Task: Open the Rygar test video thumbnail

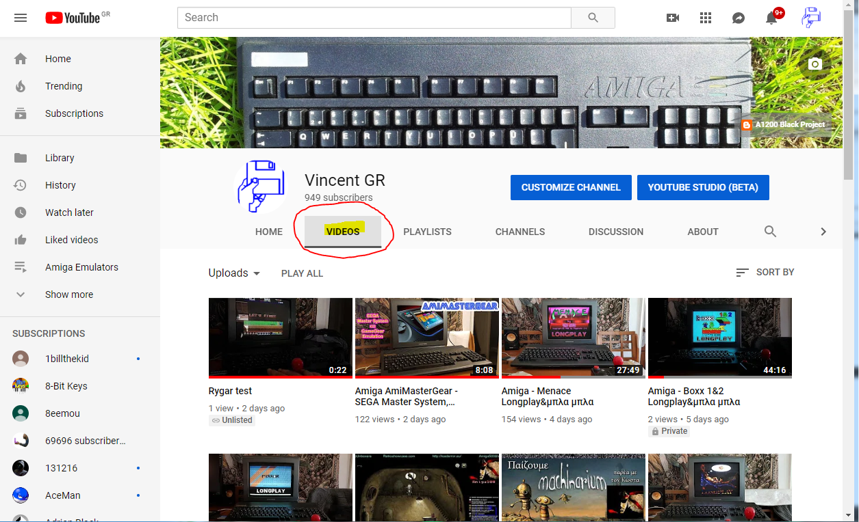Action: coord(280,338)
